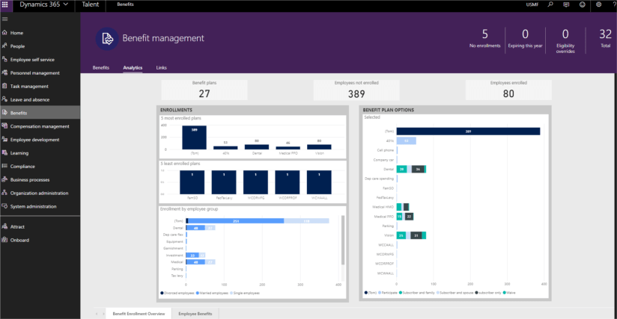Click the Benefits icon in sidebar
Viewport: 617px width, 319px height.
click(x=4, y=113)
